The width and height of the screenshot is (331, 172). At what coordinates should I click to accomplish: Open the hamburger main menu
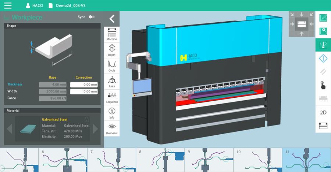pyautogui.click(x=8, y=6)
